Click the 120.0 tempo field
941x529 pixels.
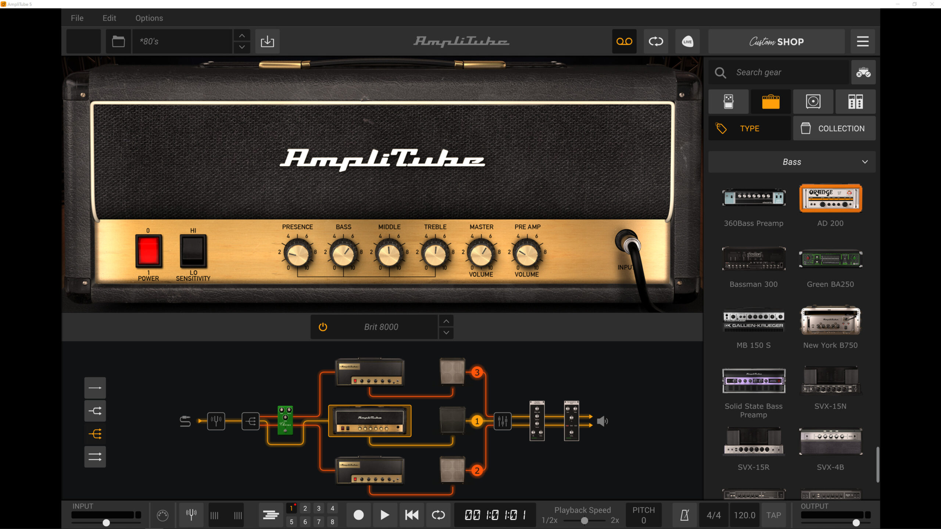[x=744, y=515]
